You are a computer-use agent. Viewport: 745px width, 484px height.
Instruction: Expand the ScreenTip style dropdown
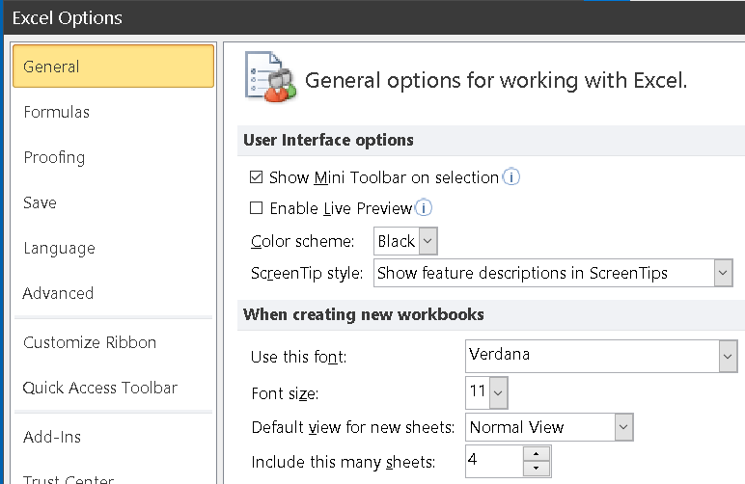(723, 273)
